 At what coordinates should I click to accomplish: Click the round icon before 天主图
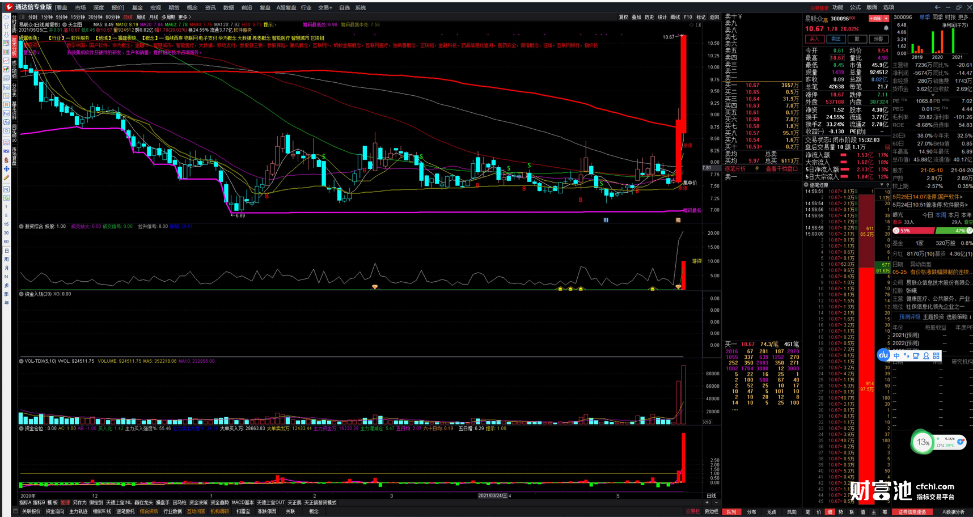(65, 25)
